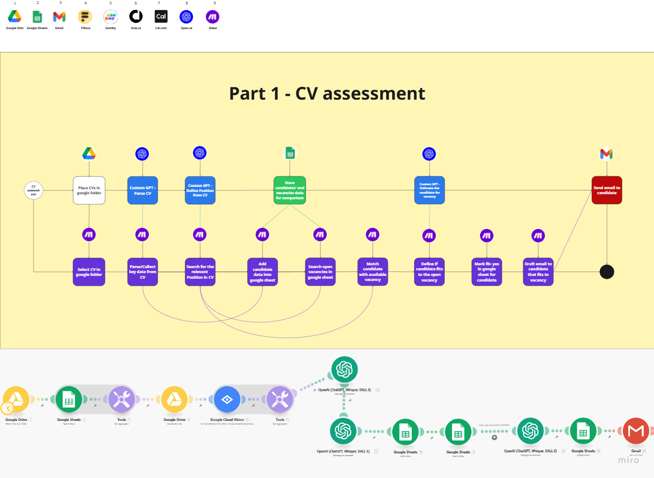
Task: Select the Google Cloud Vision module
Action: coord(227,400)
